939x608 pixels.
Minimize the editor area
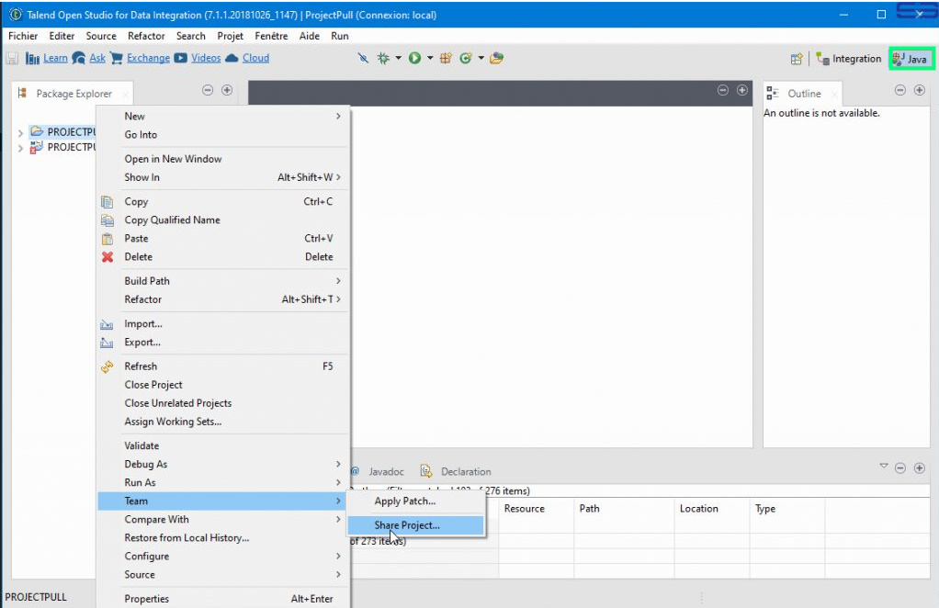click(x=723, y=90)
